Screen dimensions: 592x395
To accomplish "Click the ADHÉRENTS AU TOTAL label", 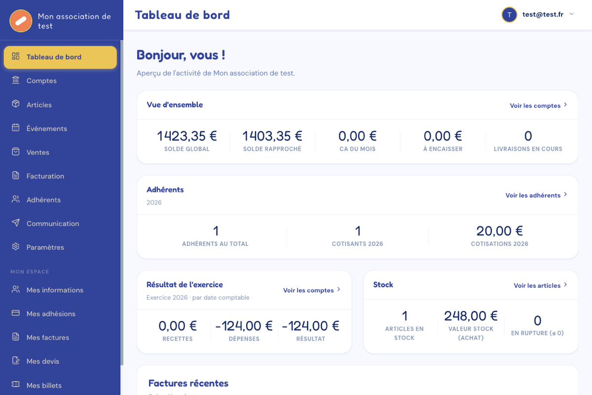I will coord(216,243).
